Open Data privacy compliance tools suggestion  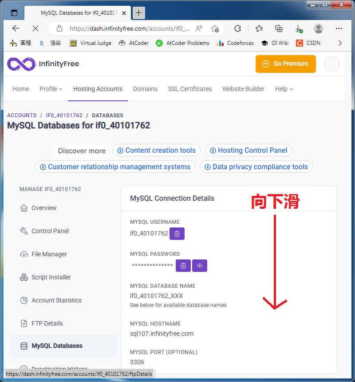tap(256, 167)
